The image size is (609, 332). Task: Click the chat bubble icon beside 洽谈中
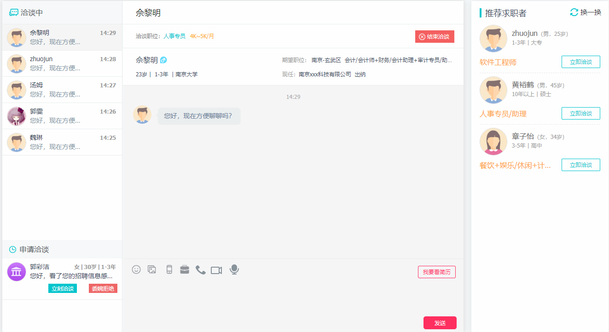tap(13, 12)
